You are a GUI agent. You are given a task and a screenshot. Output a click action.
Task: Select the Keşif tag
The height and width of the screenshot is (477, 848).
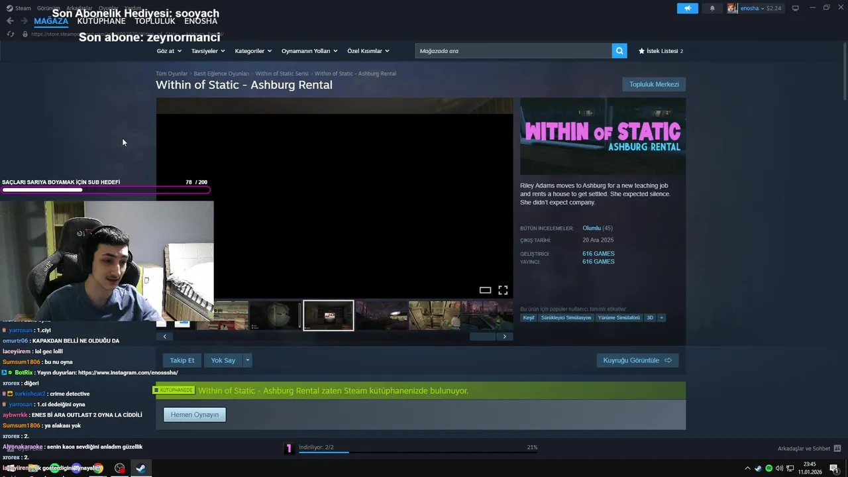pyautogui.click(x=529, y=318)
